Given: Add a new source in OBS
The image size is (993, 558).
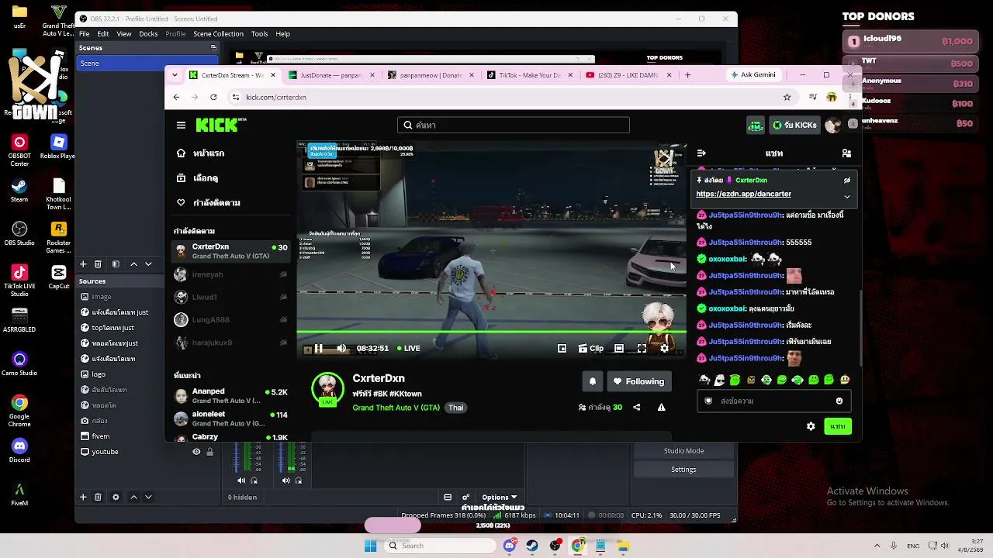Looking at the screenshot, I should (83, 497).
